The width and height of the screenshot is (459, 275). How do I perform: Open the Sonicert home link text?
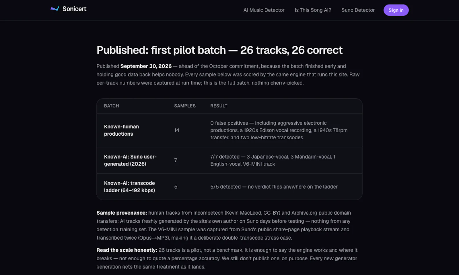pos(74,9)
